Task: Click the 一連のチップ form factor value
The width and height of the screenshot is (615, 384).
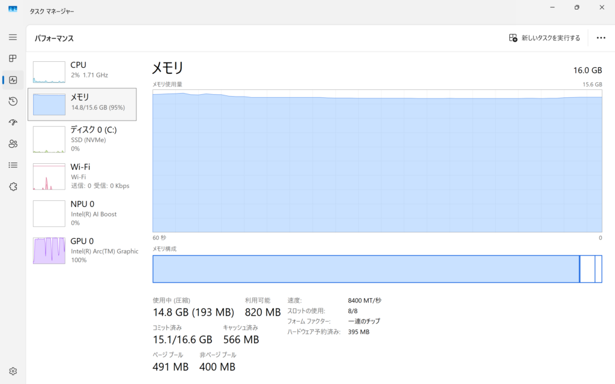Action: pyautogui.click(x=364, y=322)
